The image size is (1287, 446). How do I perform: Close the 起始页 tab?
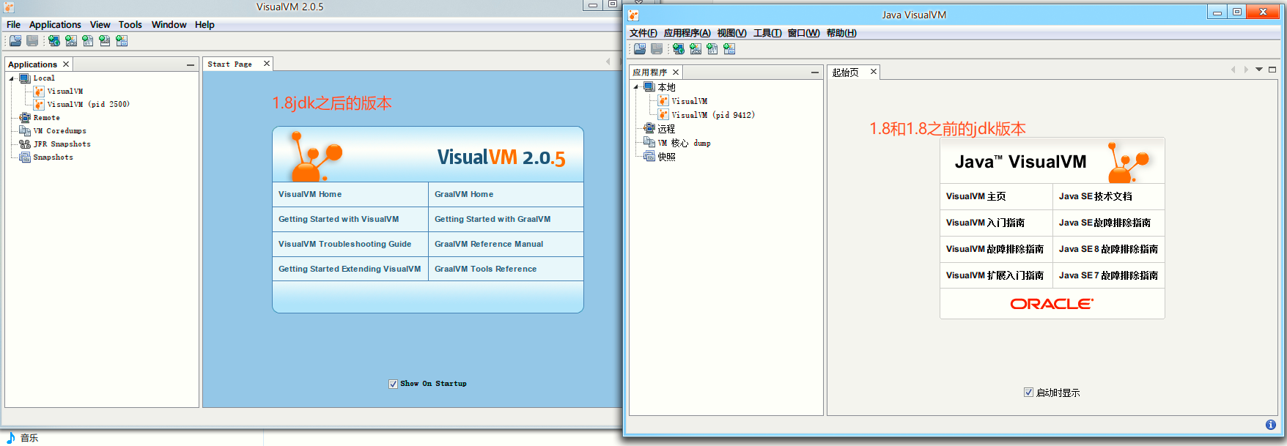(x=873, y=72)
